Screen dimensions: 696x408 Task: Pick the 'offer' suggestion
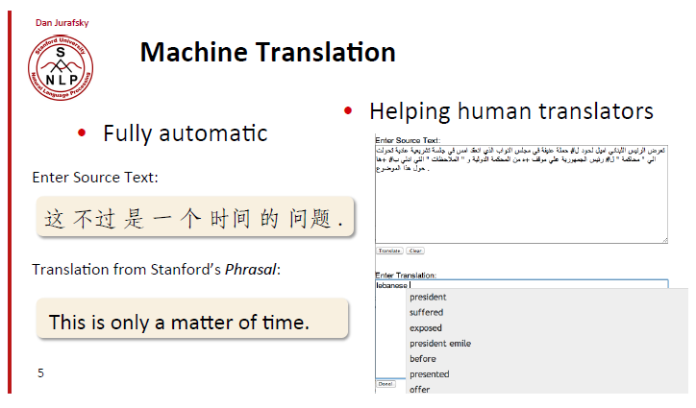[x=419, y=389]
